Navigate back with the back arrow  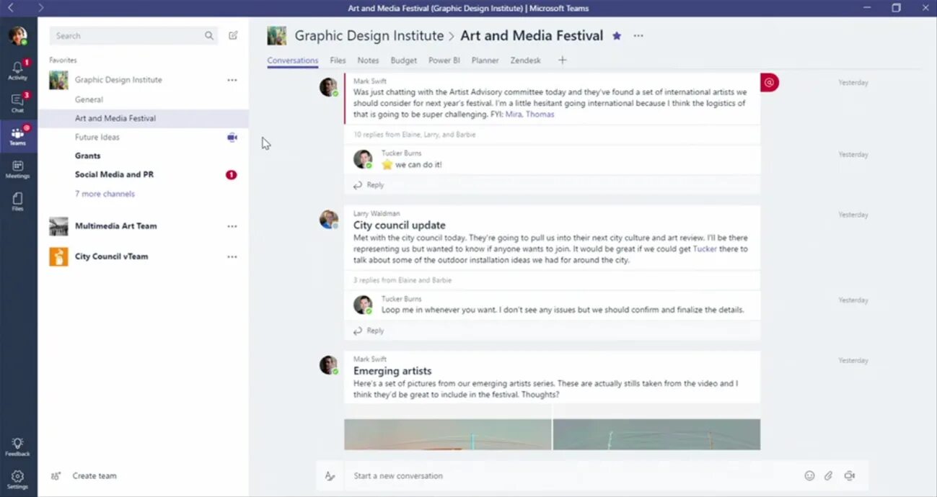(x=10, y=8)
